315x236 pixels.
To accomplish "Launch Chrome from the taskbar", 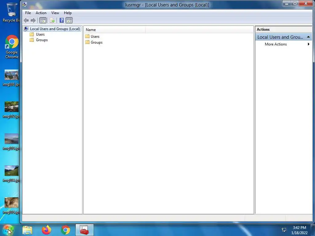I will click(65, 230).
